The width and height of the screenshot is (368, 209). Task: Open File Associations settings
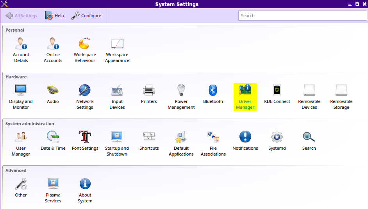(213, 143)
